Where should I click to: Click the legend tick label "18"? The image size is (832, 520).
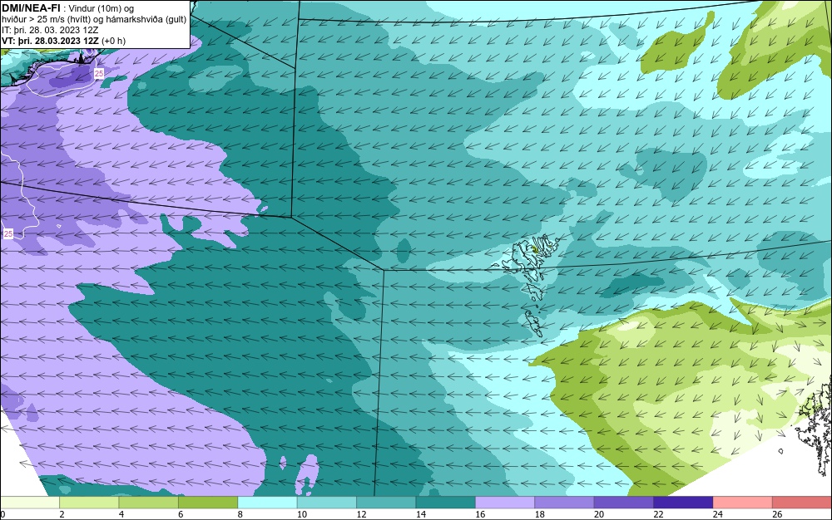pos(540,514)
